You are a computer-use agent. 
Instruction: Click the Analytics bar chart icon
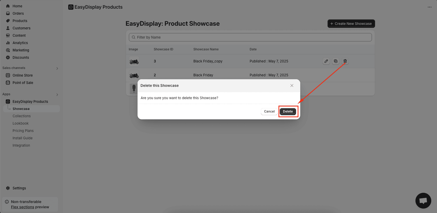point(8,43)
